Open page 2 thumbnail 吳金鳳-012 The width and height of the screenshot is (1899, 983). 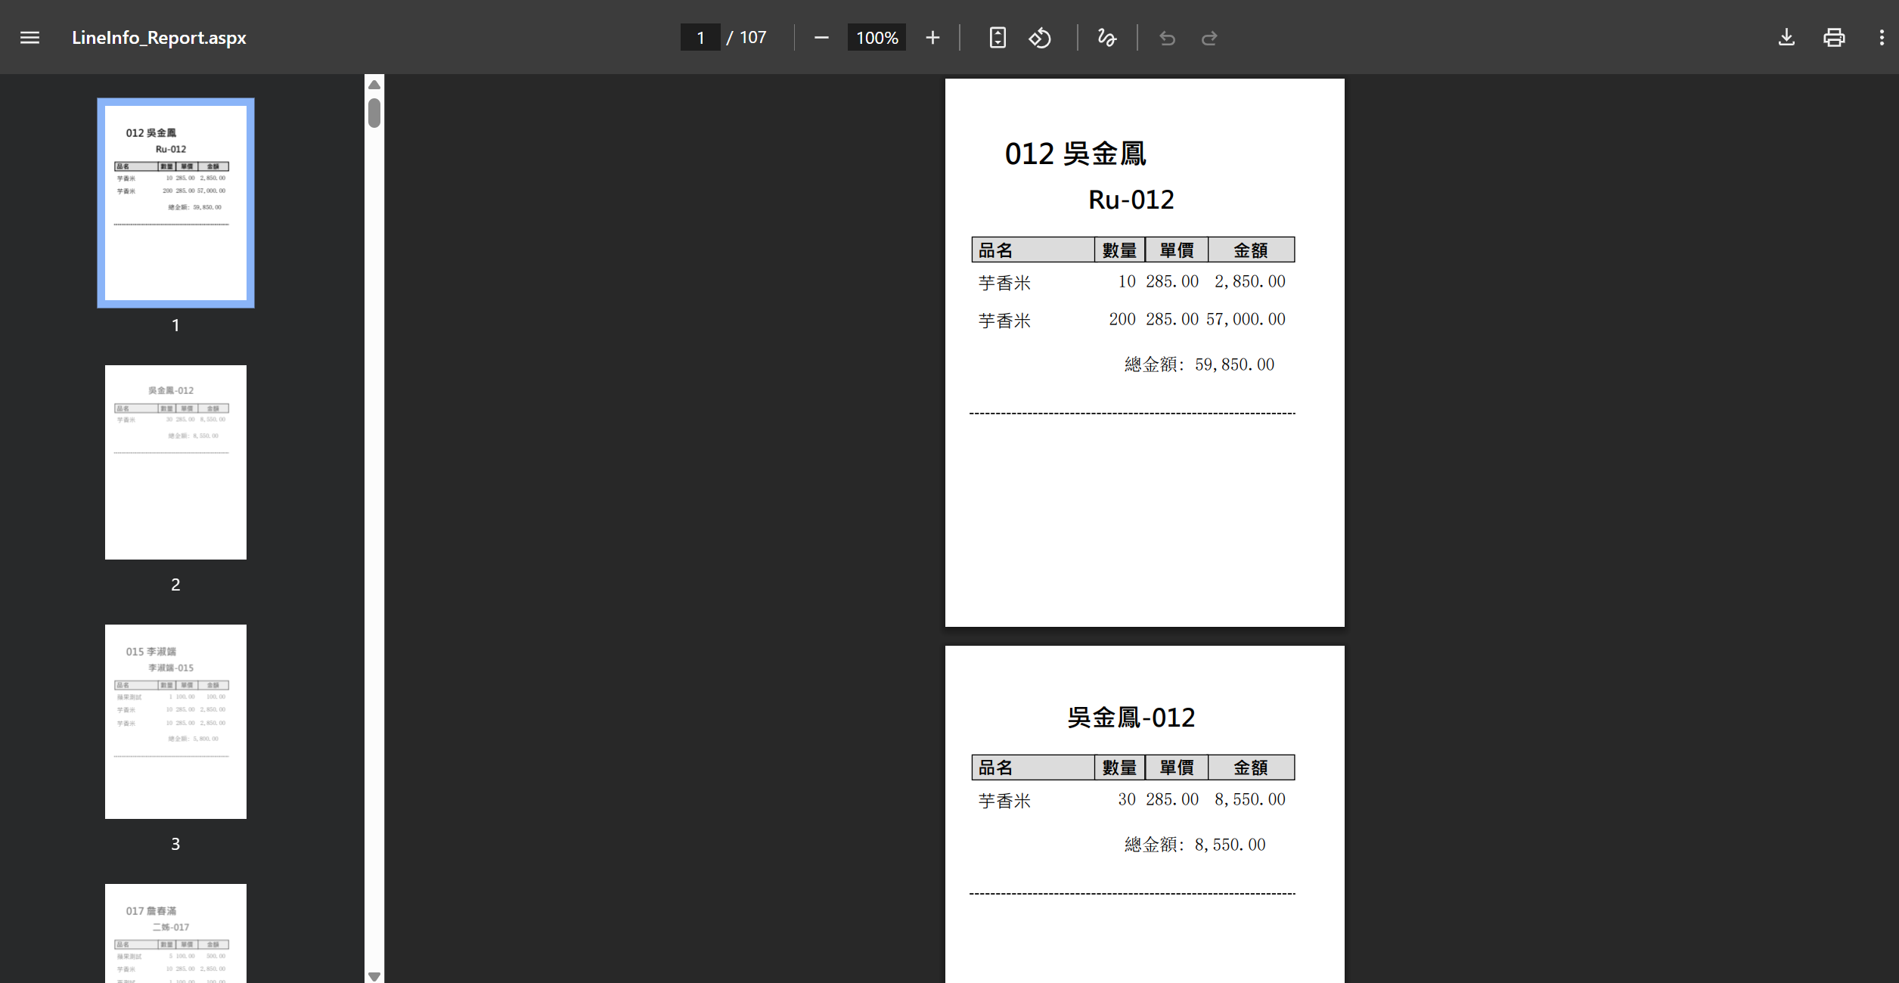point(175,462)
